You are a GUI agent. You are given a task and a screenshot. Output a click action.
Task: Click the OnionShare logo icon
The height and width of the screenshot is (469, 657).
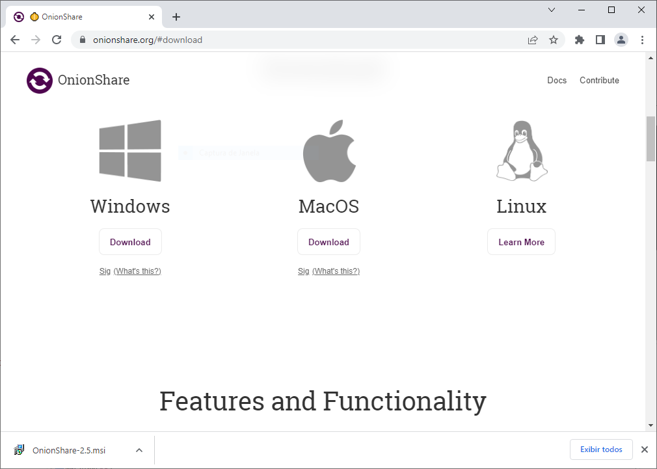coord(40,81)
